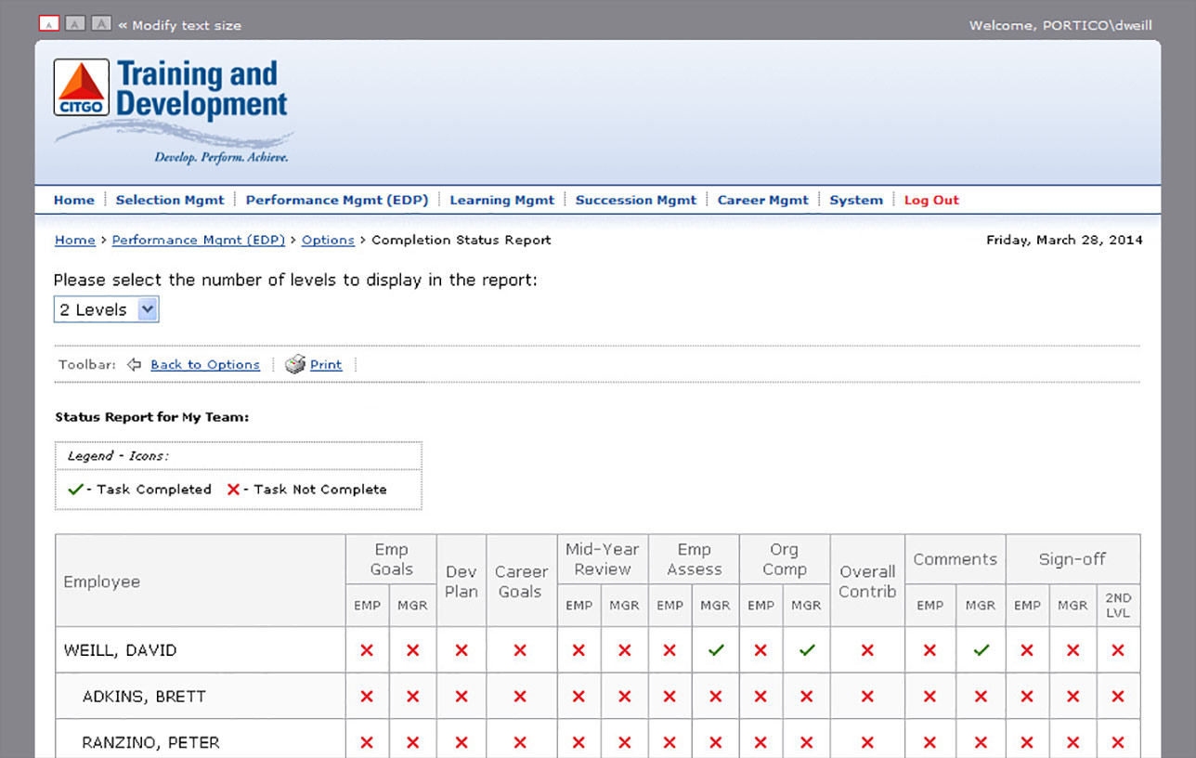This screenshot has height=758, width=1196.
Task: Click the Modify text size label
Action: click(187, 25)
